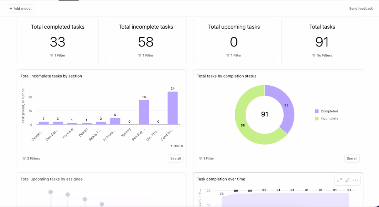Select the Incomplete legend color swatch
379x207 pixels.
(x=317, y=118)
